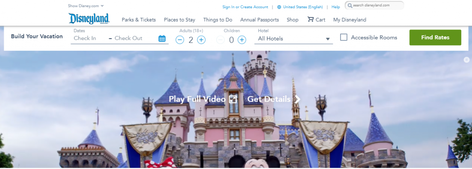Open the Places to Stay menu
The image size is (472, 169).
[x=179, y=20]
